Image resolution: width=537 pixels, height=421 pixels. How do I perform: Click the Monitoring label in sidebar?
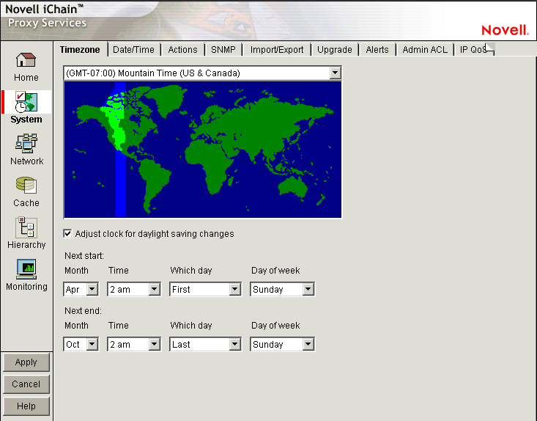pyautogui.click(x=26, y=287)
